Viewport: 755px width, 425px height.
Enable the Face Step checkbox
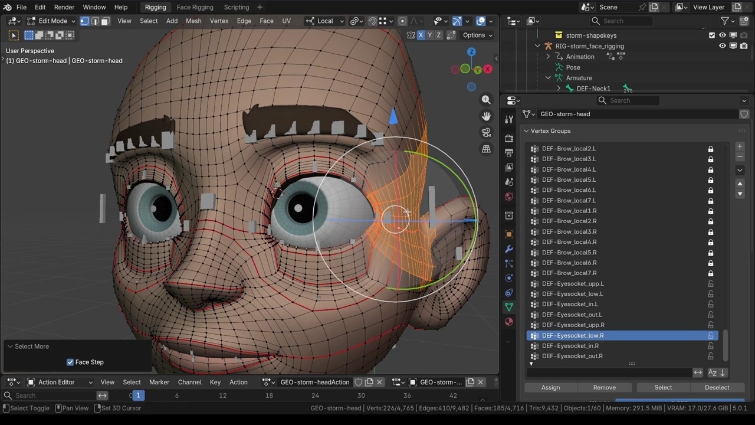(x=70, y=362)
